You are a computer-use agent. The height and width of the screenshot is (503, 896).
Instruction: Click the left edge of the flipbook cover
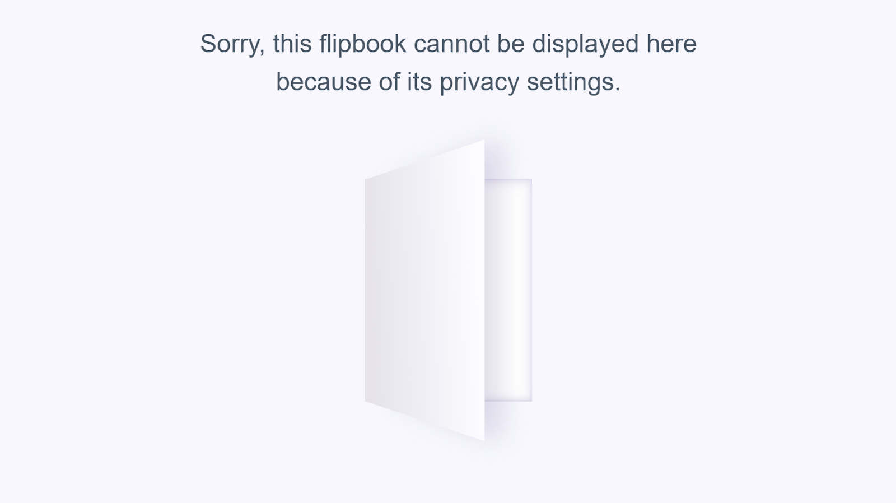366,290
